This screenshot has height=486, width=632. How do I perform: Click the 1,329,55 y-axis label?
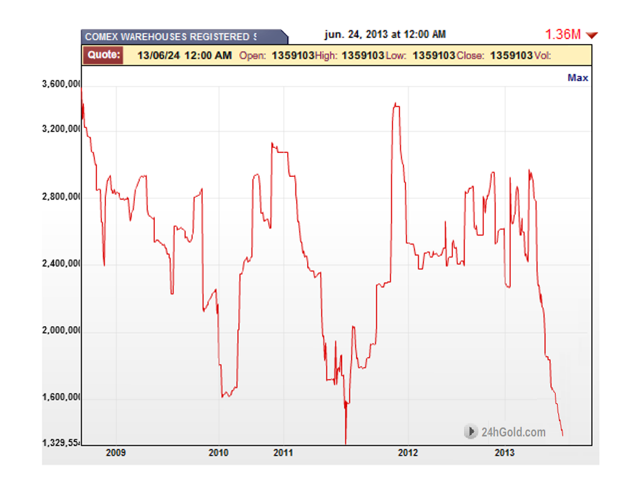pos(61,443)
